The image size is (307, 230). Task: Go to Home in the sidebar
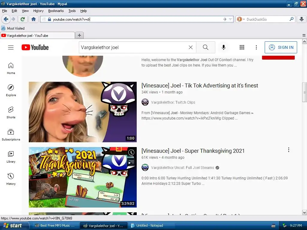tap(11, 69)
